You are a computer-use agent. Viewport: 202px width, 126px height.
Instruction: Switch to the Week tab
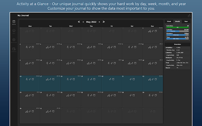(169, 21)
